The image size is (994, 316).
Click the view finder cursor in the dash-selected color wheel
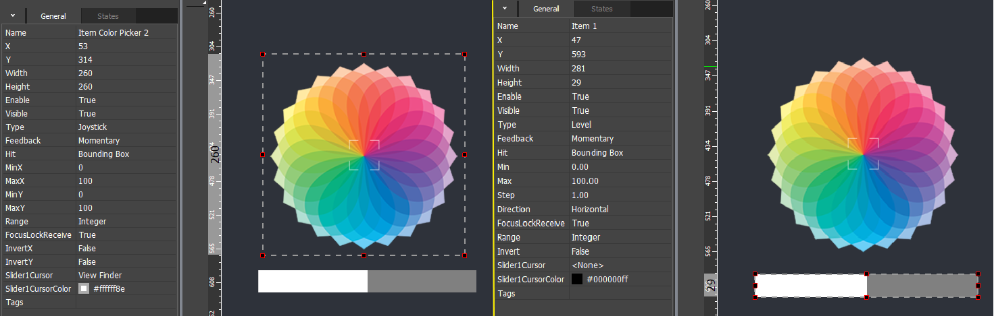(364, 155)
